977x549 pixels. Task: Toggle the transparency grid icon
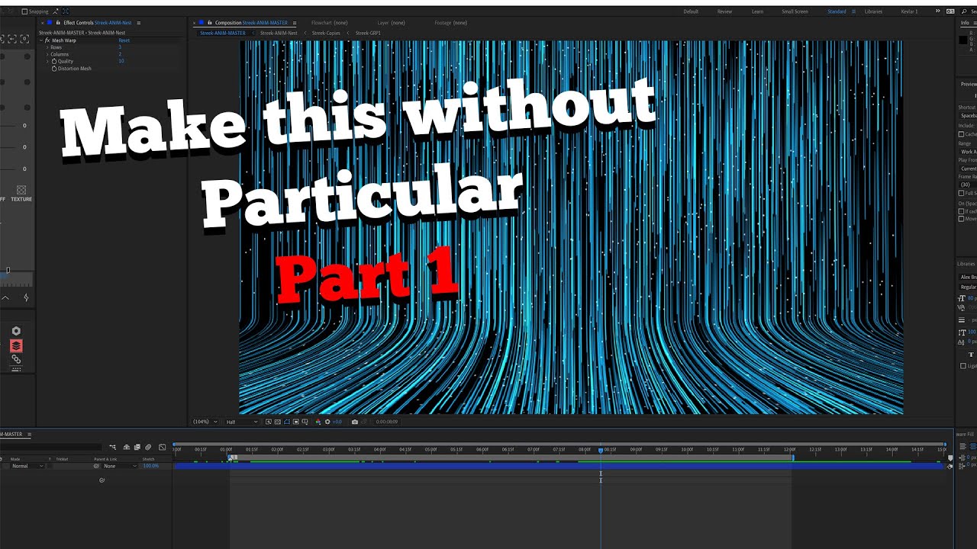[x=278, y=422]
